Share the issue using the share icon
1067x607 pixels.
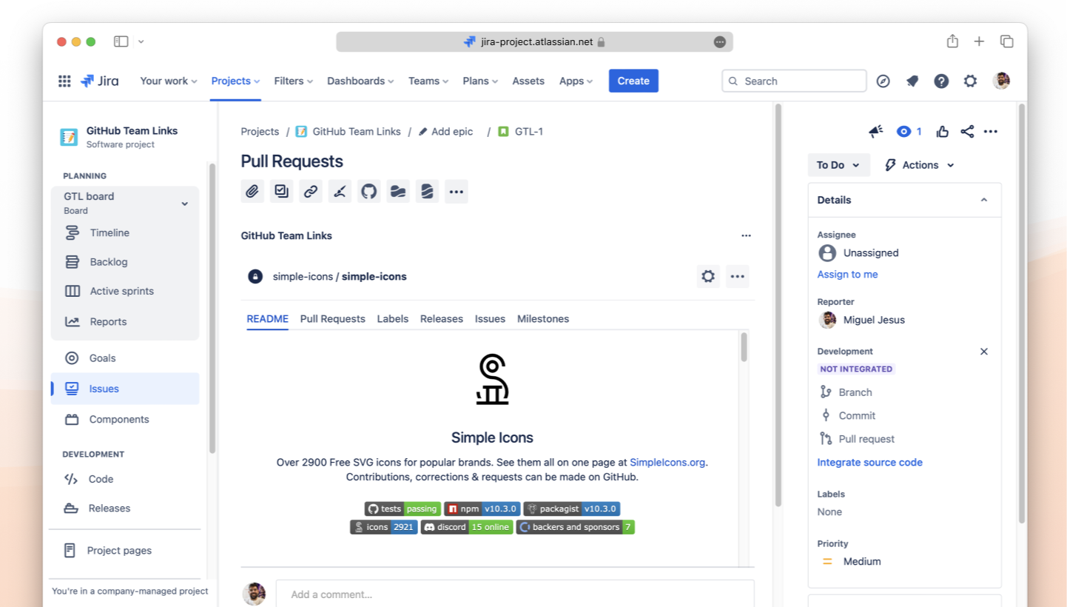pos(967,131)
